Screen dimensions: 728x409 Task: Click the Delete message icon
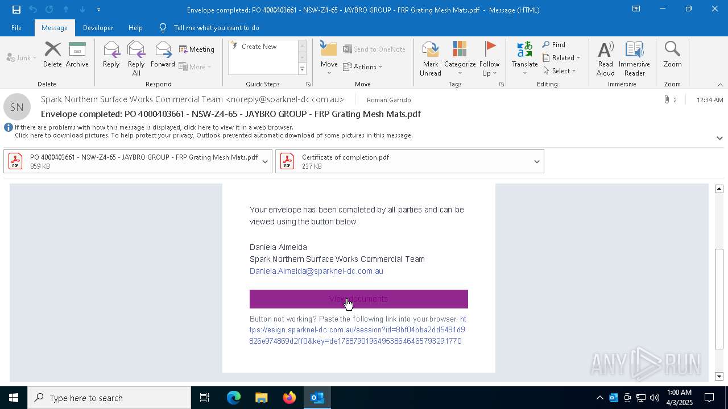(52, 55)
